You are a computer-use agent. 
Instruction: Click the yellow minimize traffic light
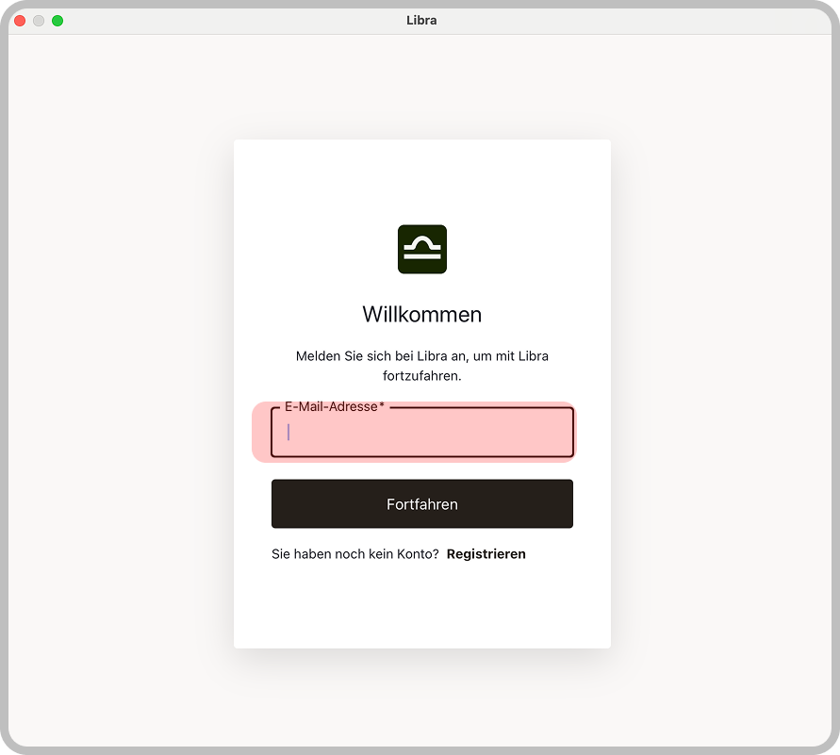click(x=38, y=20)
